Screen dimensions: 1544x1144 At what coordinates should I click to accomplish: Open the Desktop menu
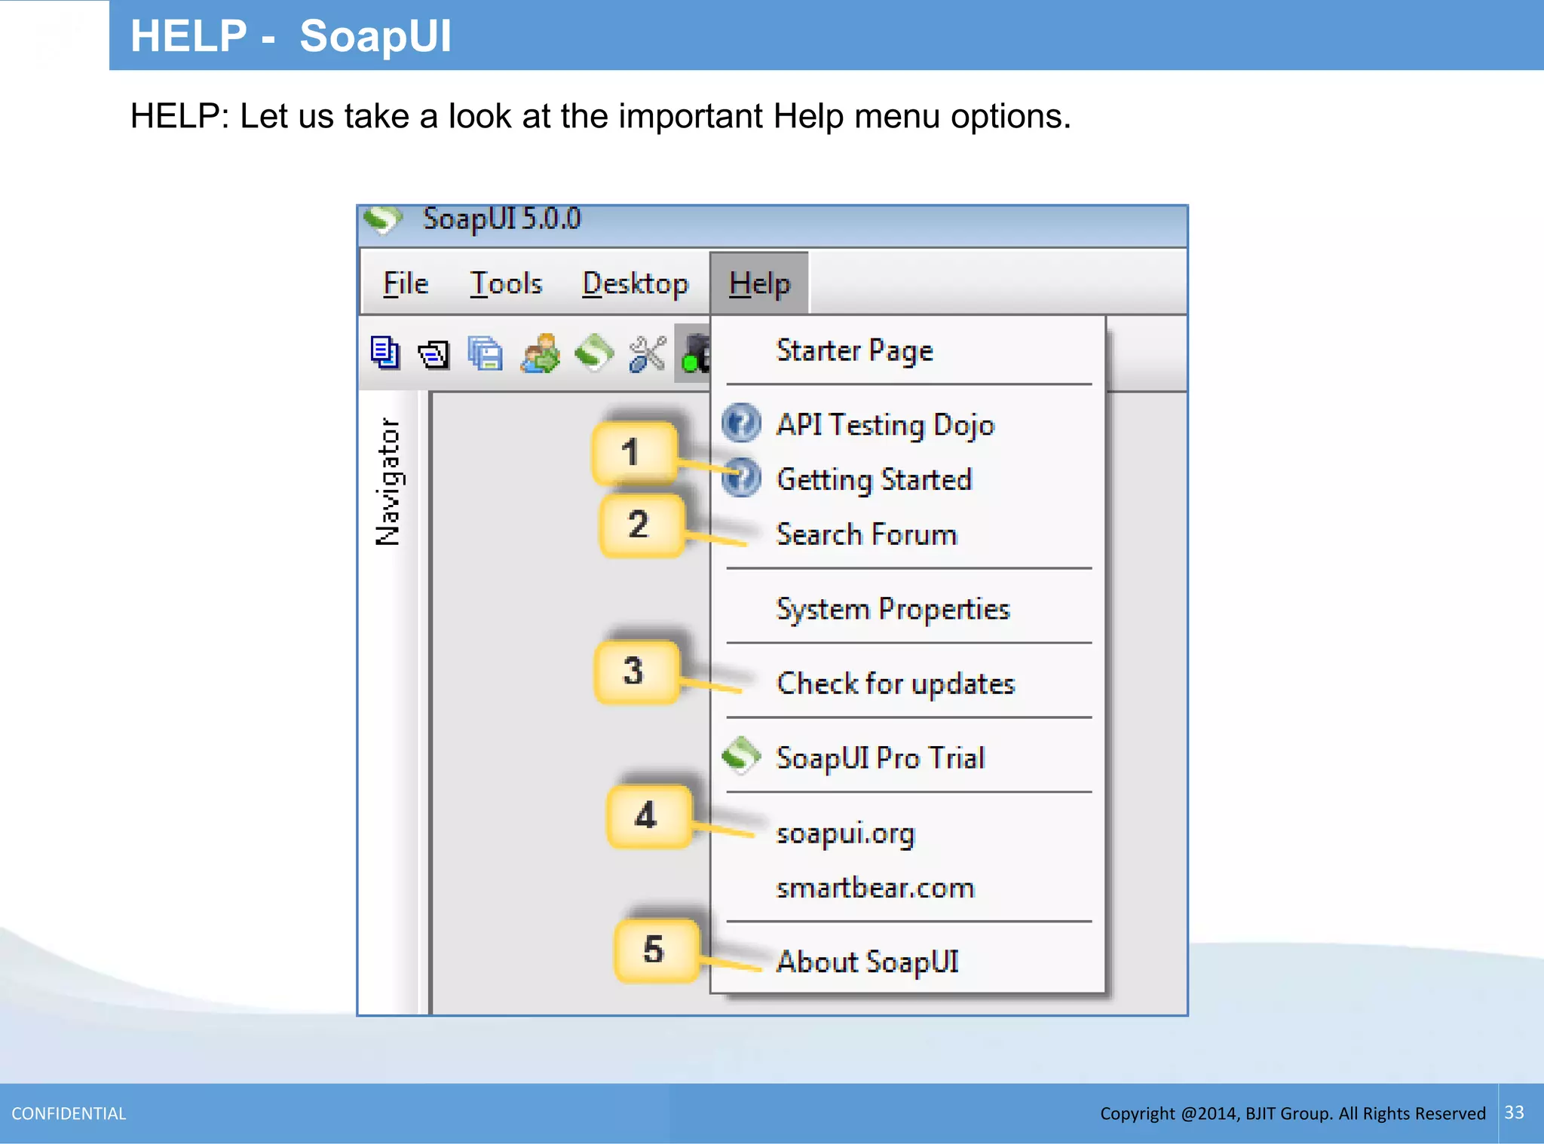point(635,284)
